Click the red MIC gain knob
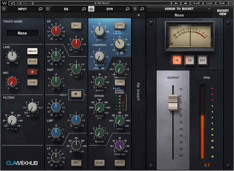Image resolution: width=234 pixels, height=171 pixels. click(12, 82)
